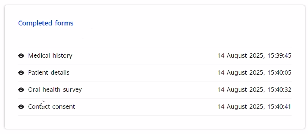Click the word "survey" in the form list
308x134 pixels.
pyautogui.click(x=72, y=90)
